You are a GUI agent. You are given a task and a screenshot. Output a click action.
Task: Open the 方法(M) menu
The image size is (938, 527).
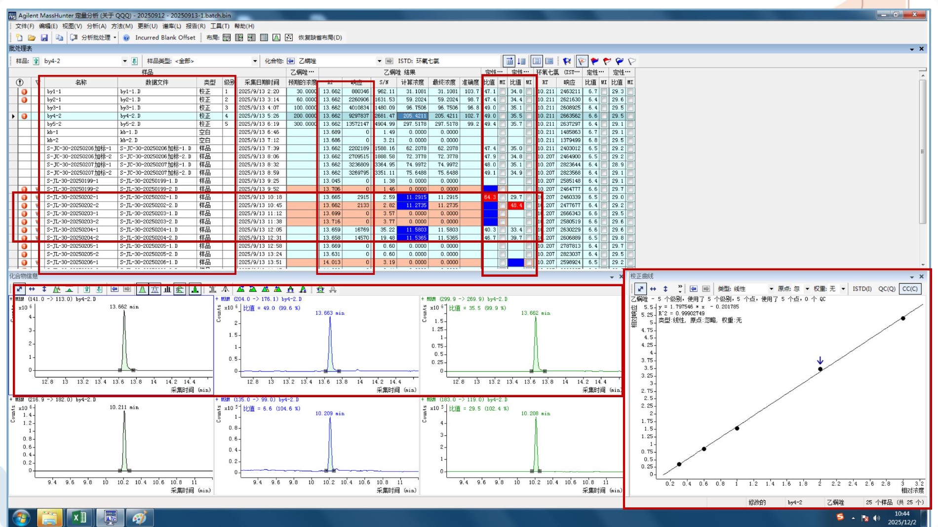(121, 26)
